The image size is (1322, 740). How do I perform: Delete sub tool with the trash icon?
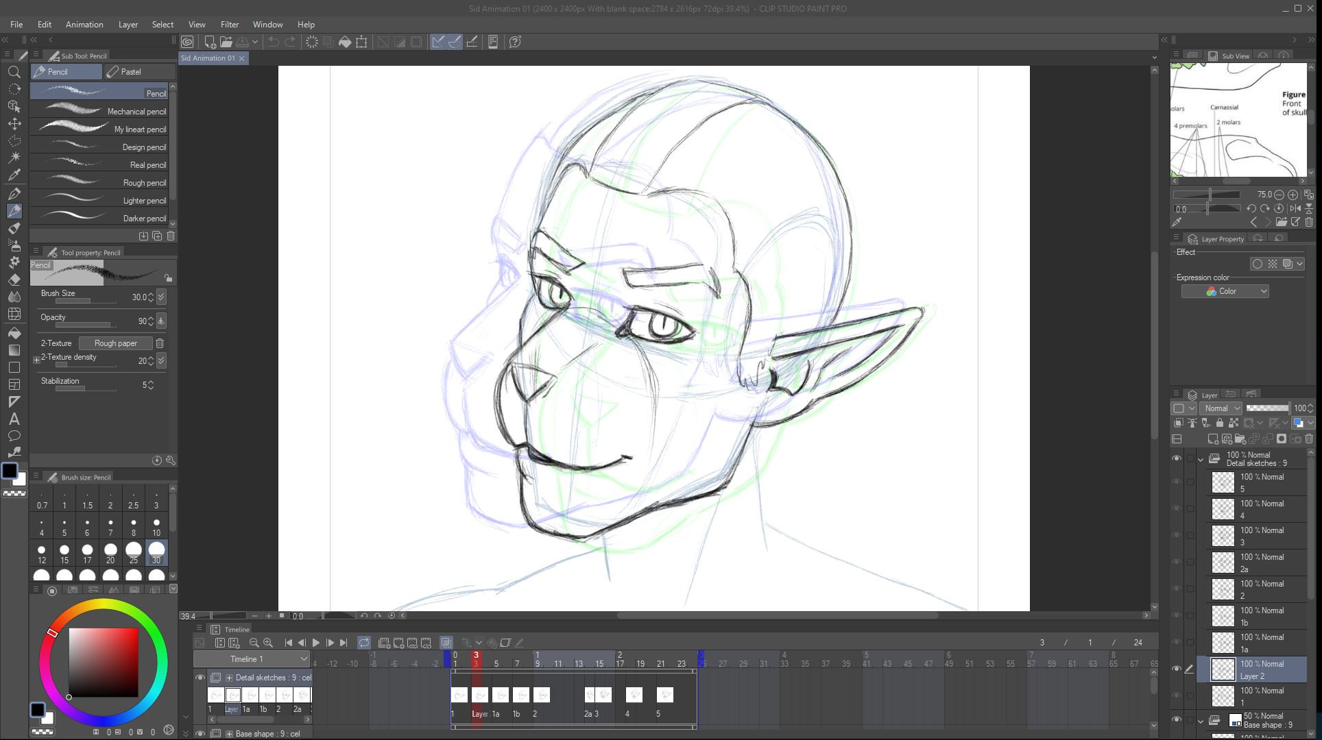[171, 236]
